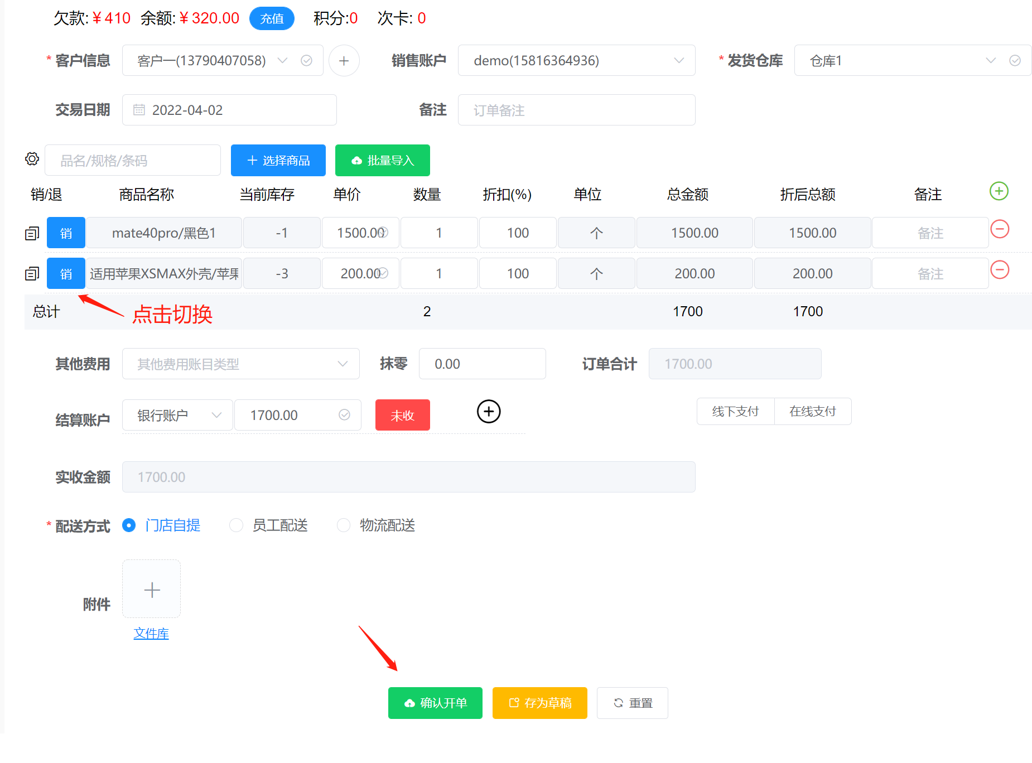Upload attachment via plus box
The width and height of the screenshot is (1032, 763).
click(x=152, y=589)
